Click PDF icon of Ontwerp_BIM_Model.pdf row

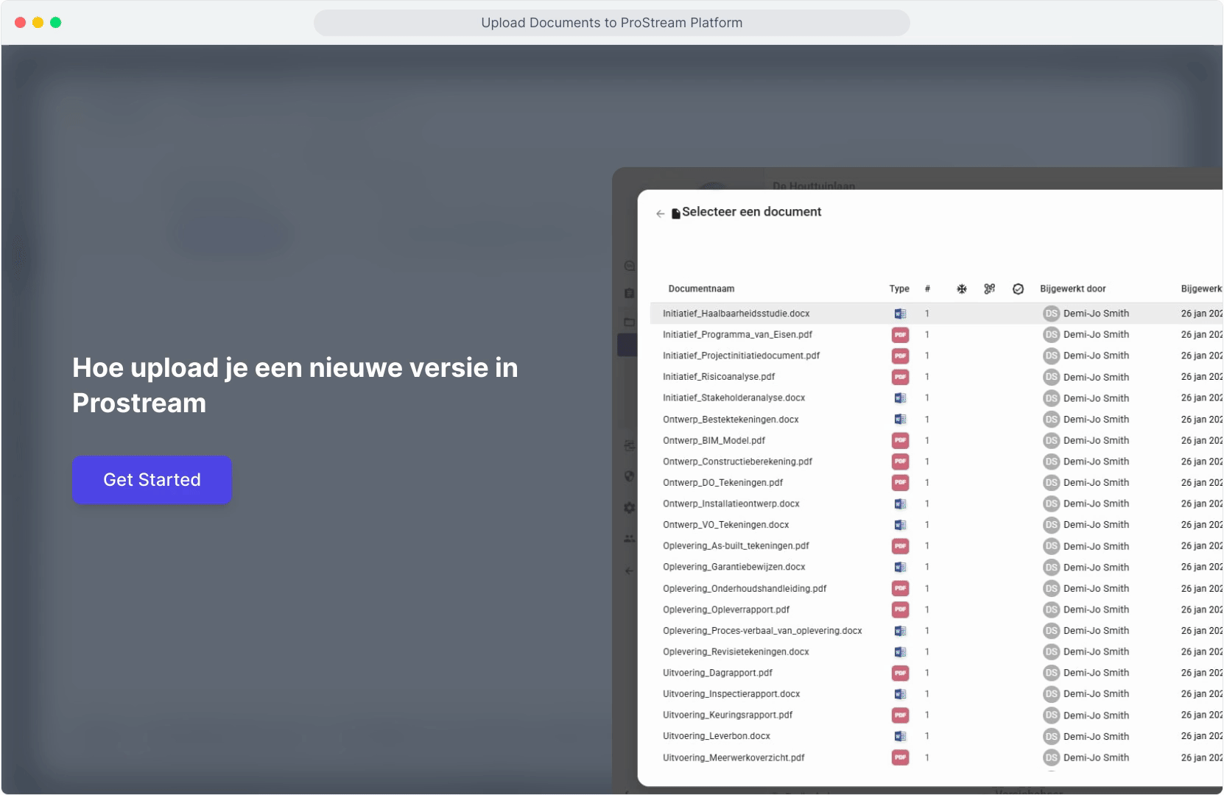click(900, 440)
